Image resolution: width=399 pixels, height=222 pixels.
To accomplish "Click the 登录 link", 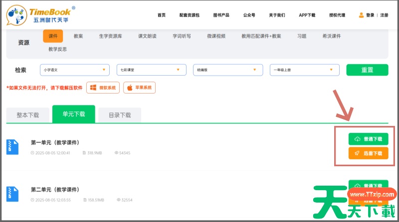I will (370, 15).
